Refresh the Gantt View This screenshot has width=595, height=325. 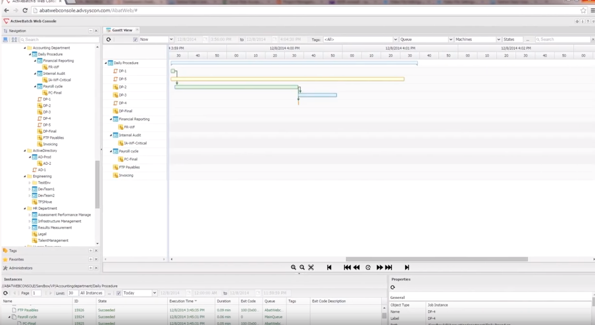(109, 40)
